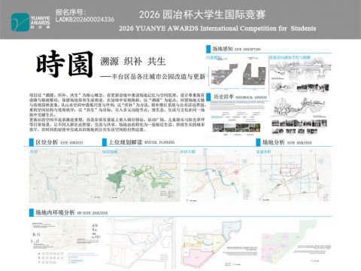The image size is (361, 271).
Task: Click the subtitle '丰台区岳各庄城市公园改造与更新'
Action: click(158, 76)
